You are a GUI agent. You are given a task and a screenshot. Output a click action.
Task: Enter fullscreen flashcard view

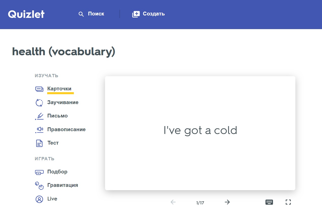pyautogui.click(x=288, y=202)
